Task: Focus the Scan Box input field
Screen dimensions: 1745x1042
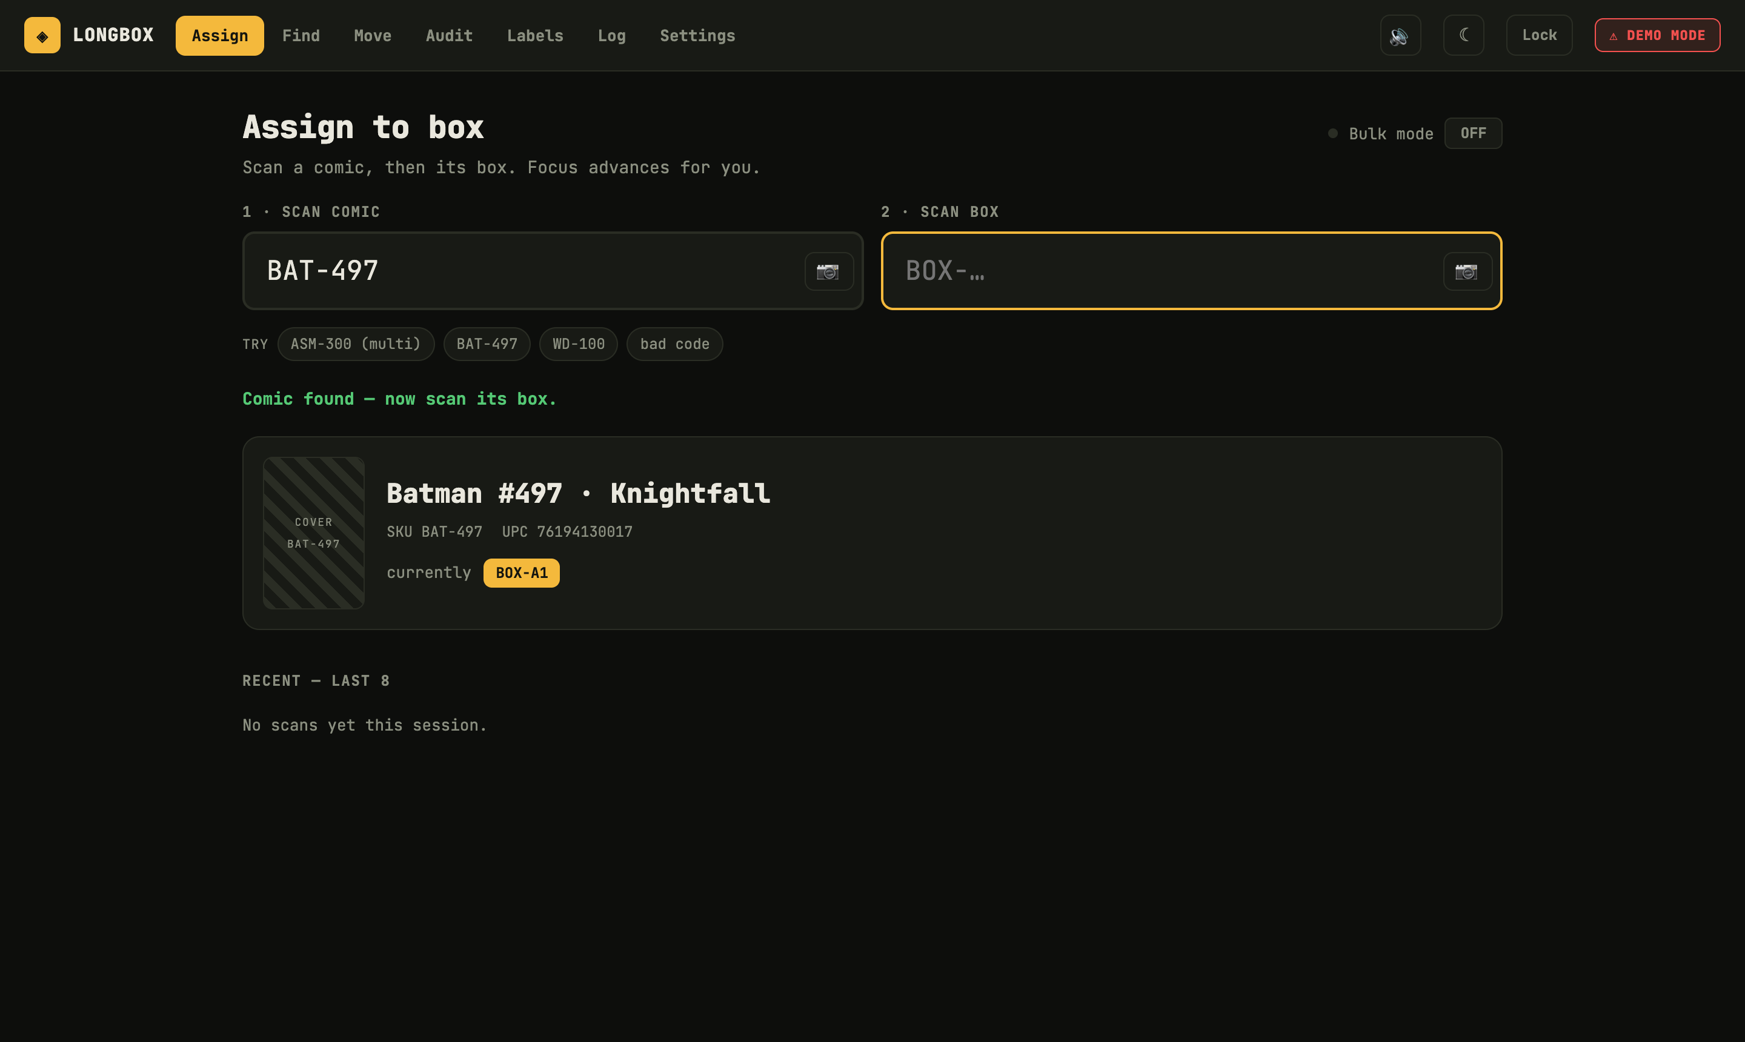Action: [x=1192, y=271]
